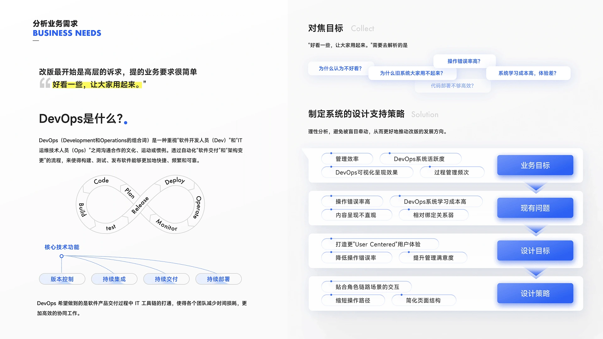Click the 简化页面结构 tag
The image size is (603, 339).
423,300
